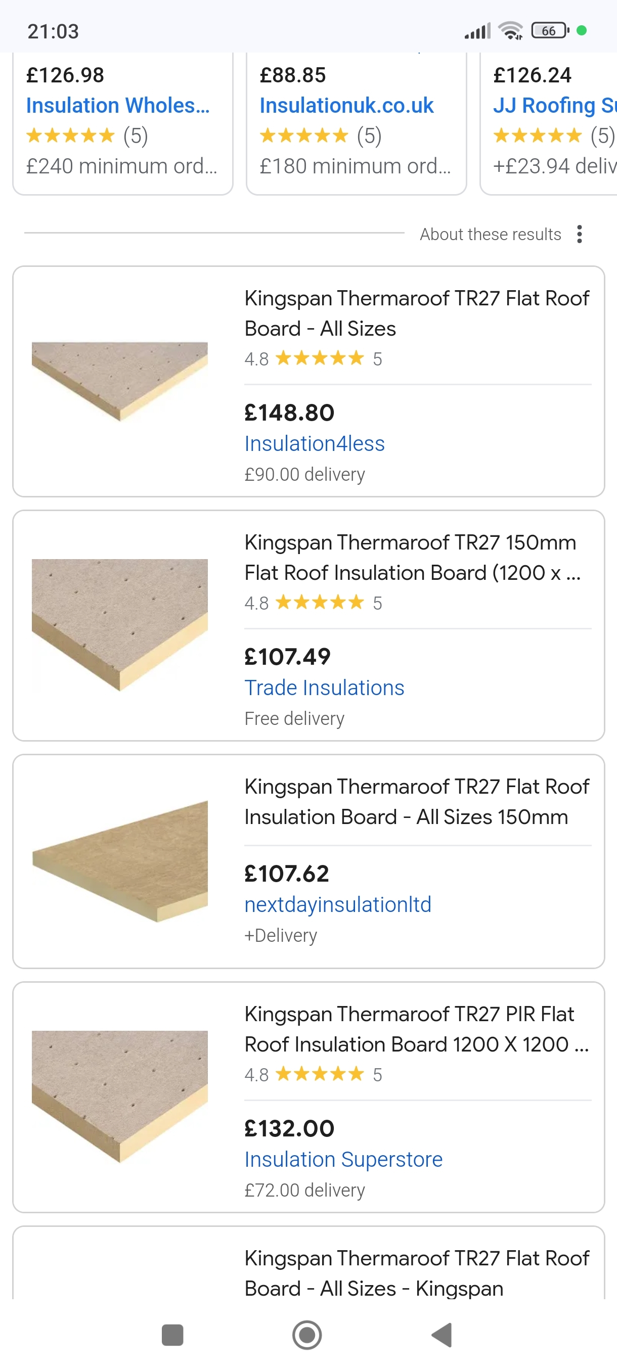The height and width of the screenshot is (1371, 617).
Task: Open the three-dot results options menu
Action: pyautogui.click(x=579, y=234)
